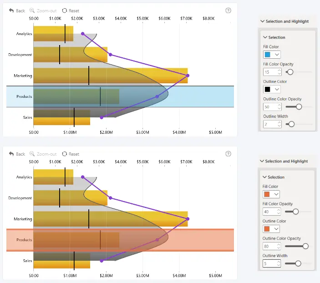
Task: Click stepper arrows of field showing 5
Action: pyautogui.click(x=279, y=263)
